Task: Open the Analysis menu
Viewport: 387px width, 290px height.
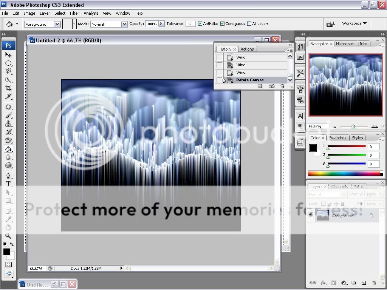Action: point(91,13)
